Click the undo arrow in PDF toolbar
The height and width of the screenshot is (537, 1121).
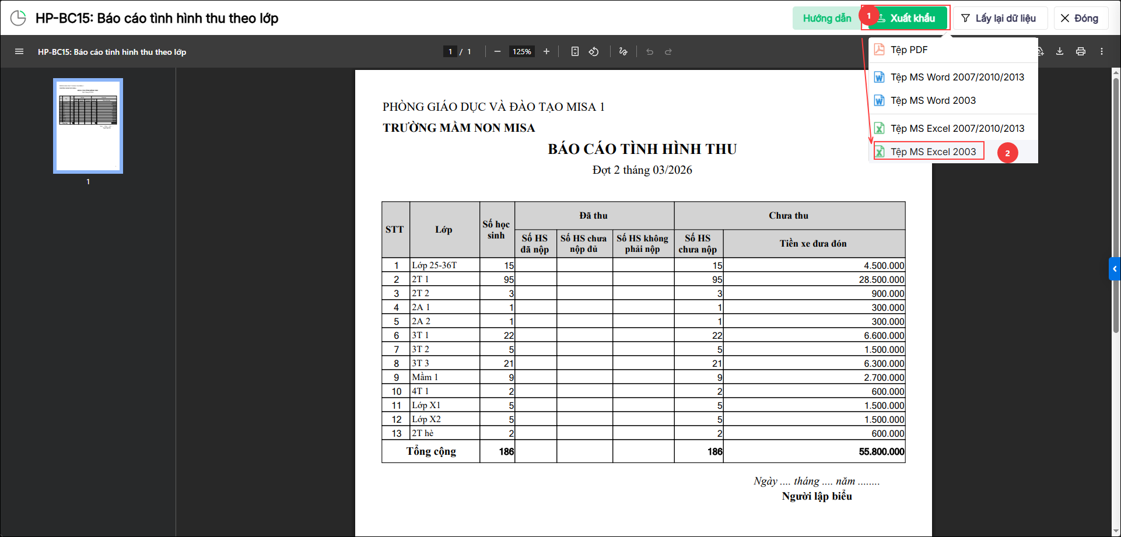tap(650, 51)
